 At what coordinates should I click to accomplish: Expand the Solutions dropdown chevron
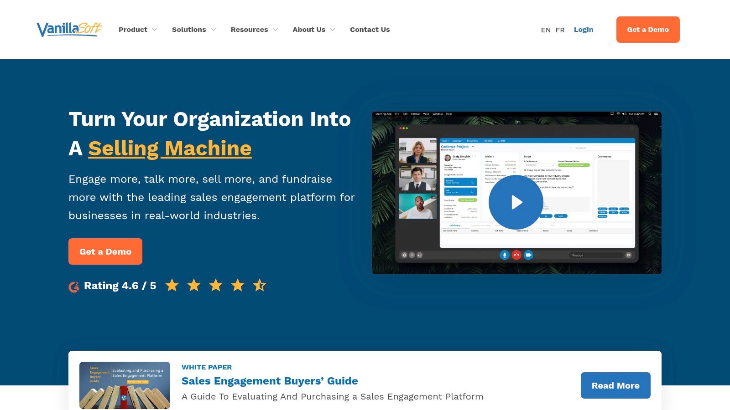click(x=214, y=30)
